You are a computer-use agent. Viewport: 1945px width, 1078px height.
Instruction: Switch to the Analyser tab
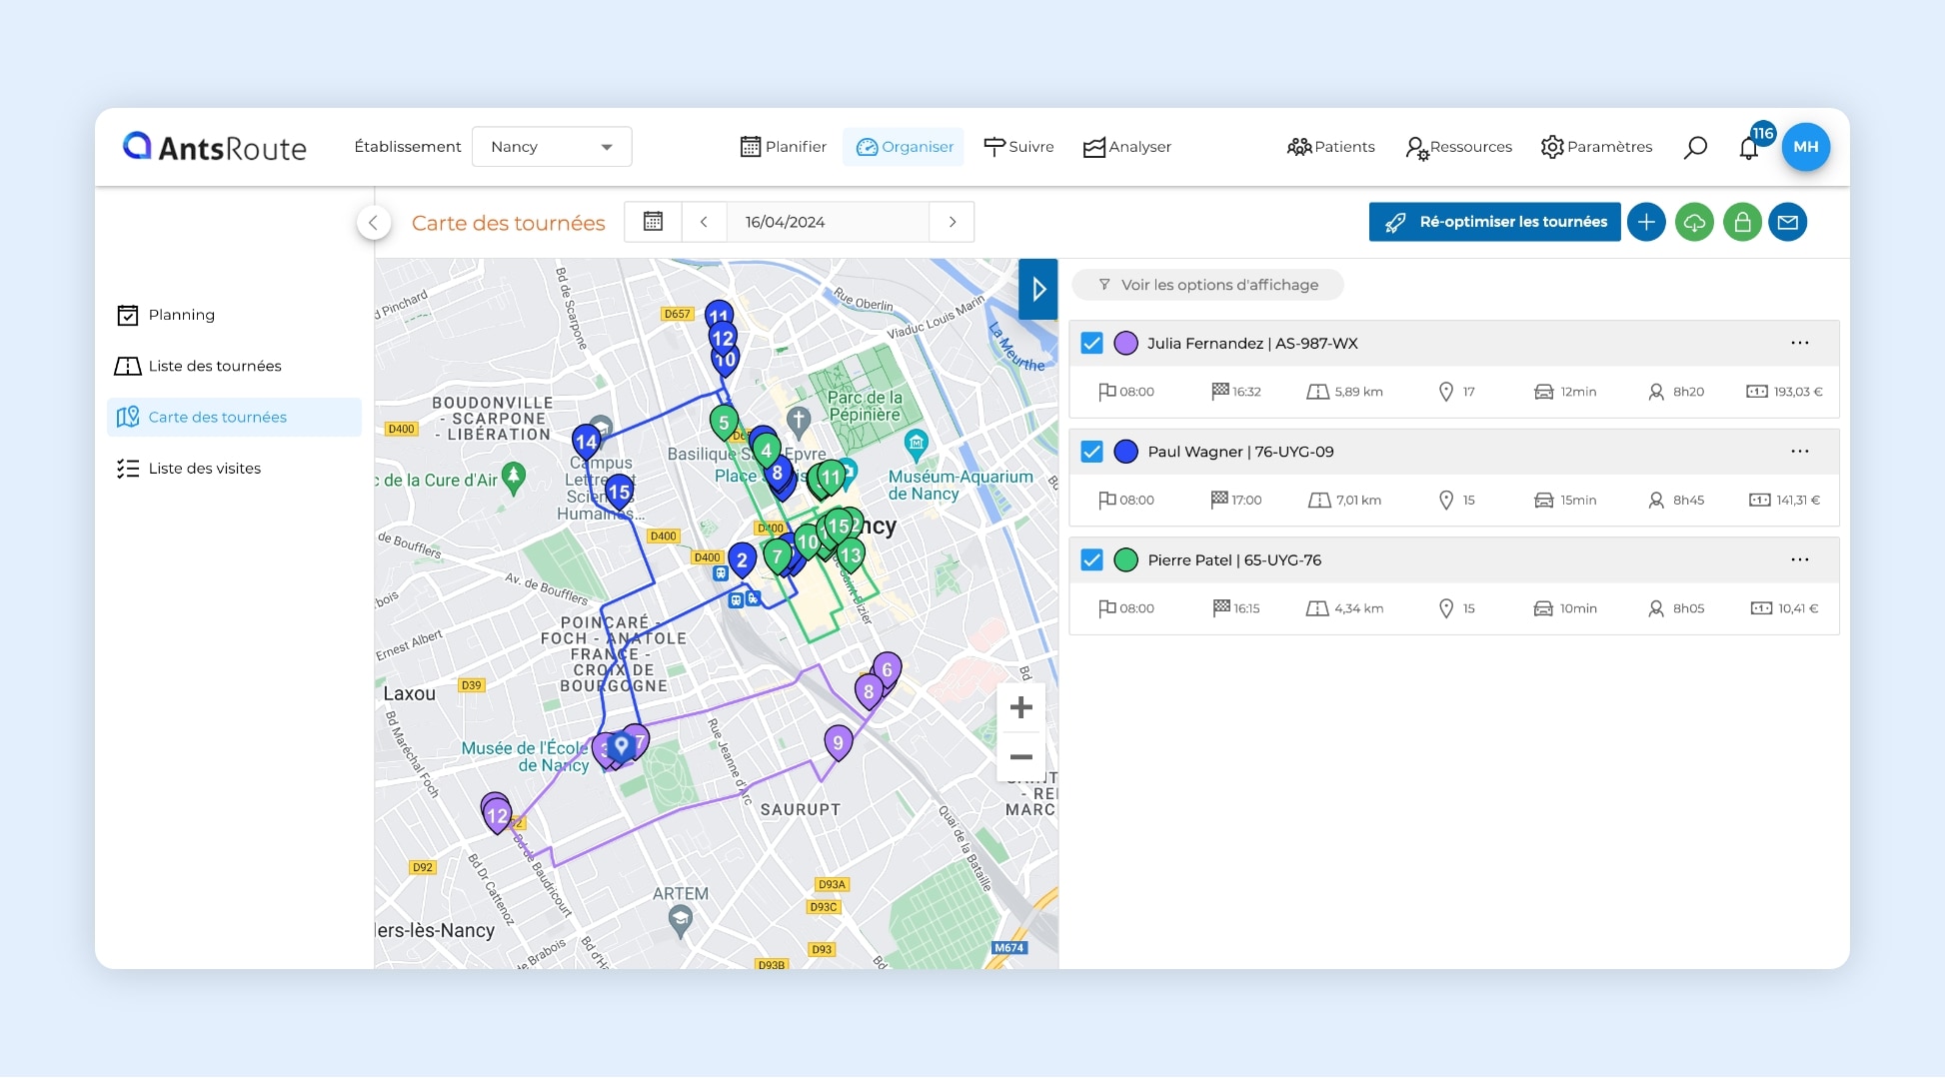coord(1126,147)
